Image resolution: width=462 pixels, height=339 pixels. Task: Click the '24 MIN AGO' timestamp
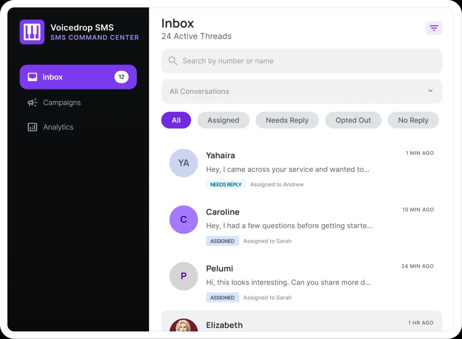point(418,266)
